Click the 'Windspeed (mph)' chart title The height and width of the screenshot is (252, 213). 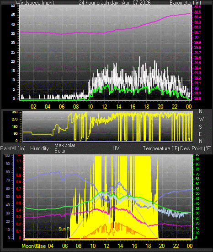pyautogui.click(x=35, y=3)
